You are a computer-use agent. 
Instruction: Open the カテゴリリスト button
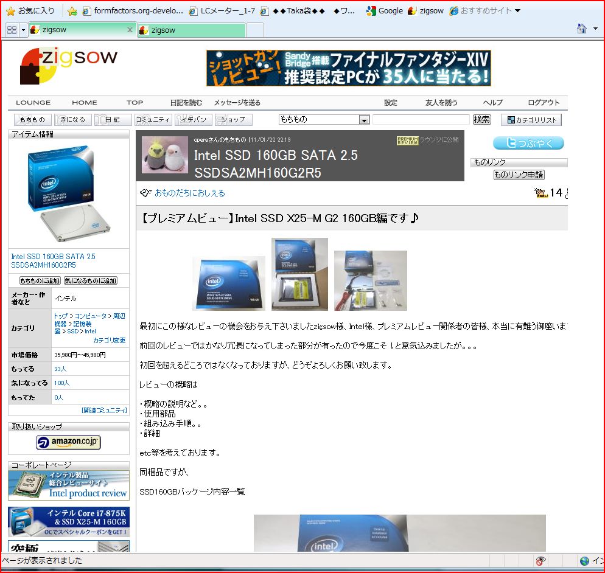[531, 120]
